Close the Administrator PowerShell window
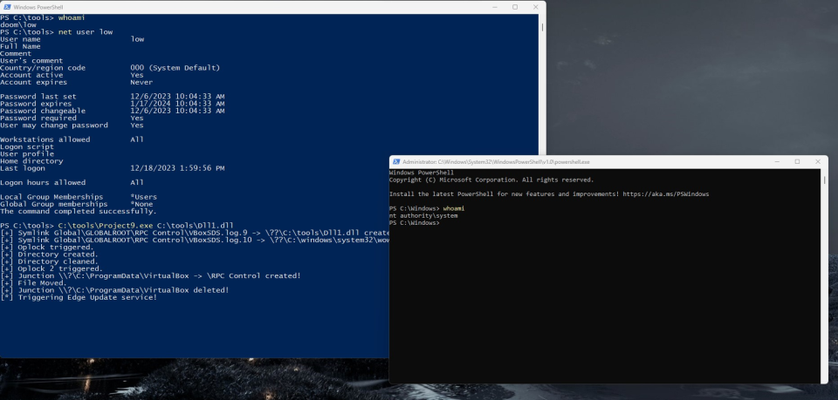This screenshot has height=400, width=838. [818, 161]
